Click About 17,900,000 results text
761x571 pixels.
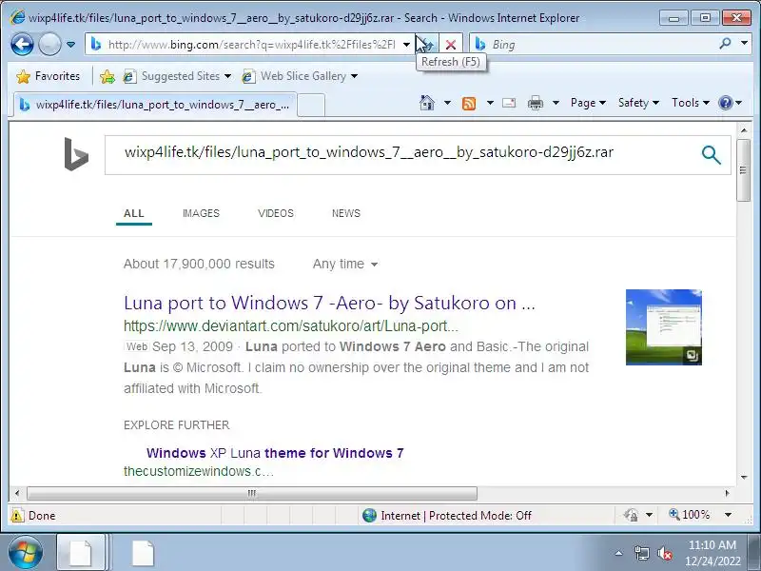point(199,265)
